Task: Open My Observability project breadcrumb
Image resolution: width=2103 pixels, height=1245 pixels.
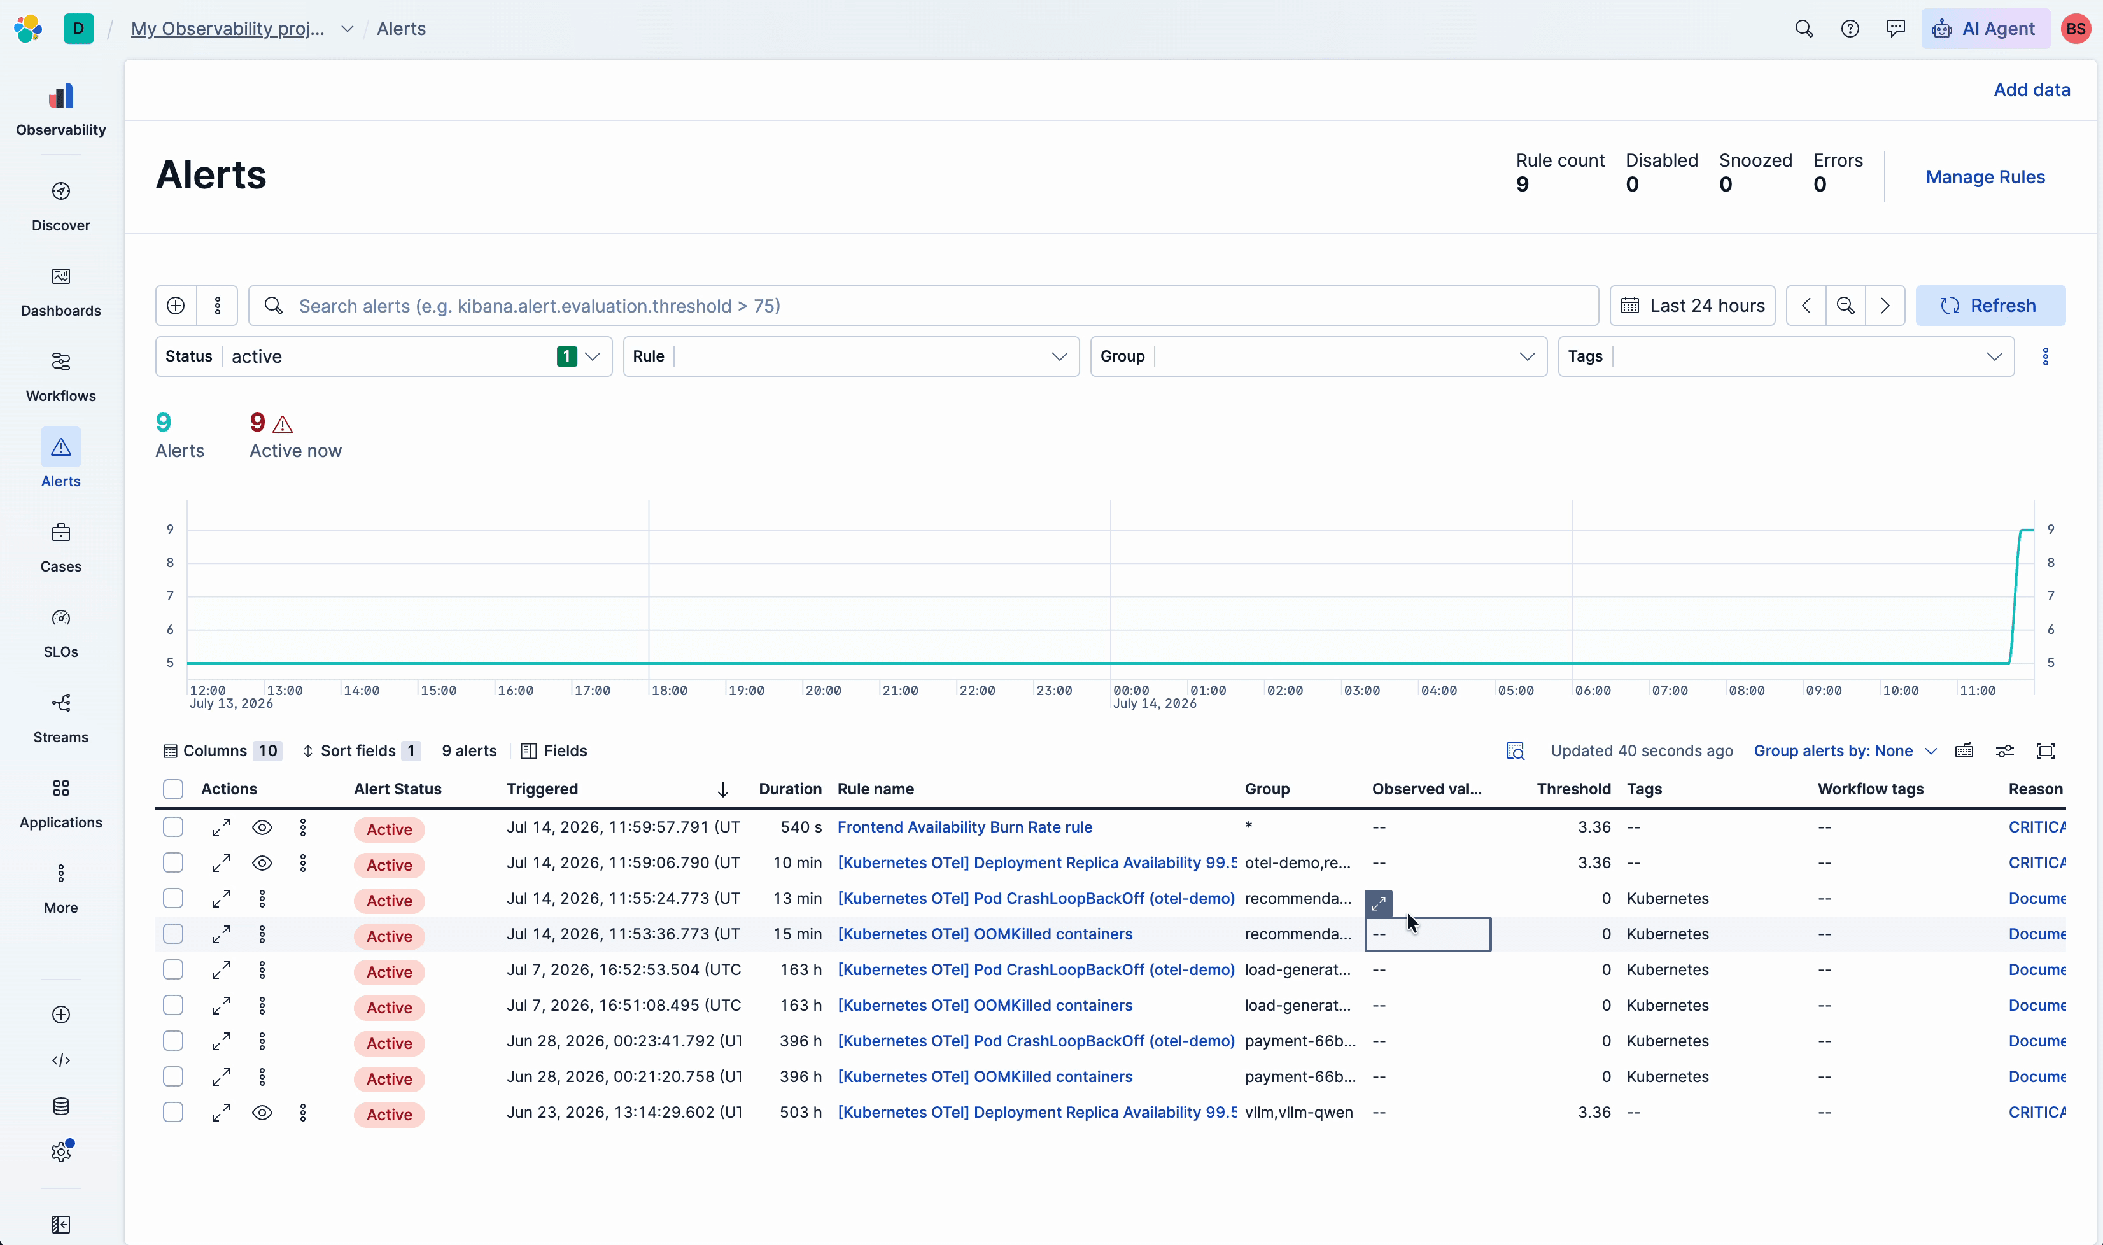Action: tap(227, 29)
